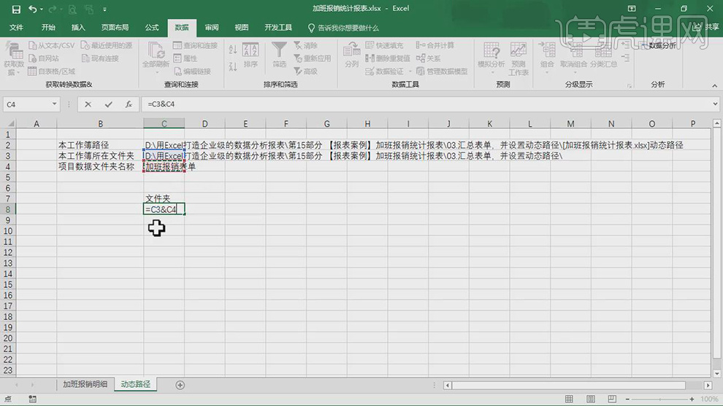723x406 pixels.
Task: Open Data Validation dropdown arrow (数据验证)
Action: tap(410, 71)
